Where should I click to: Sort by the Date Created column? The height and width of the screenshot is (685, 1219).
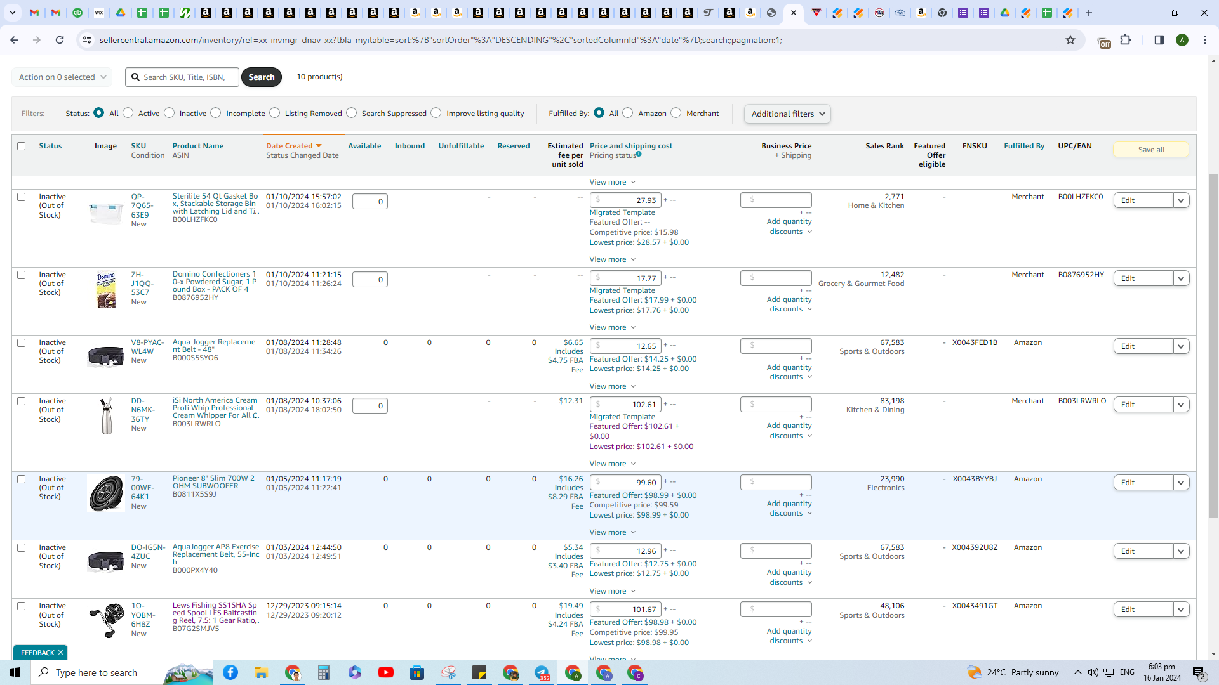(293, 146)
